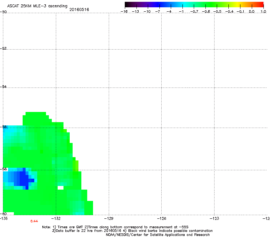270x237 pixels.
Task: Click the red end of the color bar
Action: (260, 4)
